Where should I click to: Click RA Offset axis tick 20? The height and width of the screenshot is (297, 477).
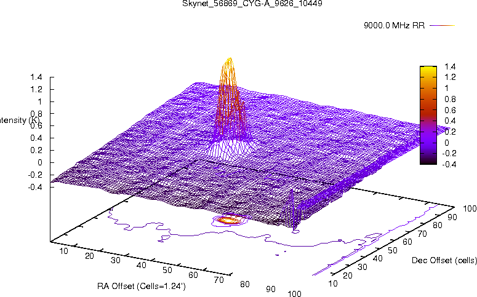click(89, 256)
